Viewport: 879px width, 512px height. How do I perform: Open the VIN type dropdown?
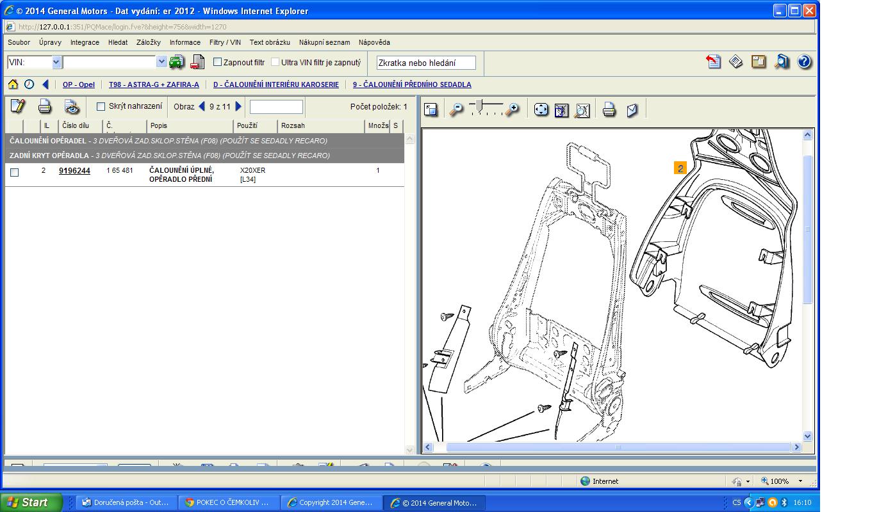(x=56, y=62)
